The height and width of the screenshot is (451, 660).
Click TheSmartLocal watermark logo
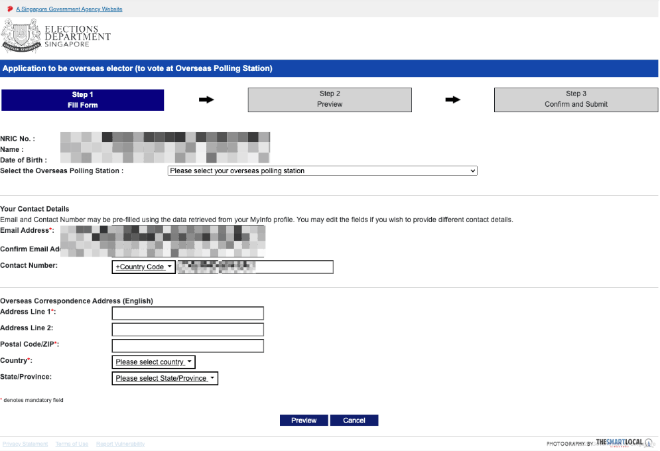(624, 442)
